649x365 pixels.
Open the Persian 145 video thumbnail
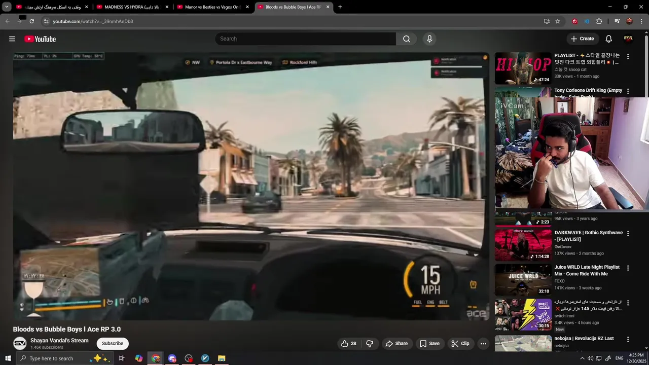coord(523,315)
